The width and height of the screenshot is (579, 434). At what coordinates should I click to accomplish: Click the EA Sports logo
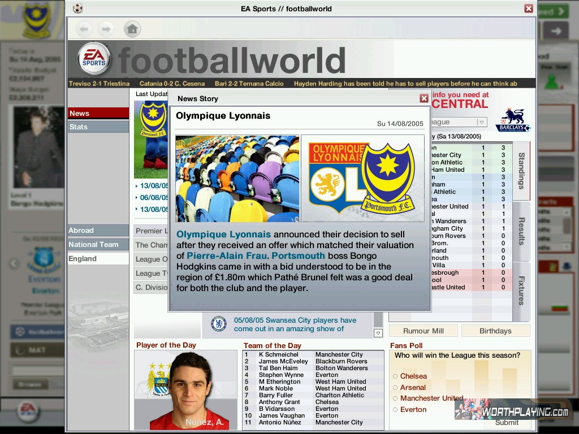[93, 59]
